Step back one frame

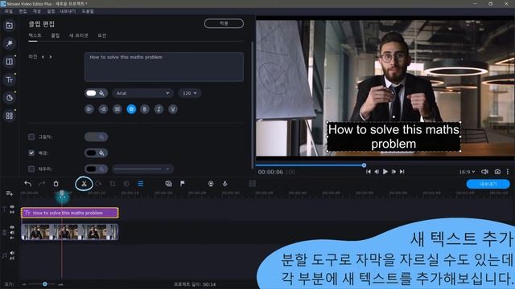[x=377, y=172]
